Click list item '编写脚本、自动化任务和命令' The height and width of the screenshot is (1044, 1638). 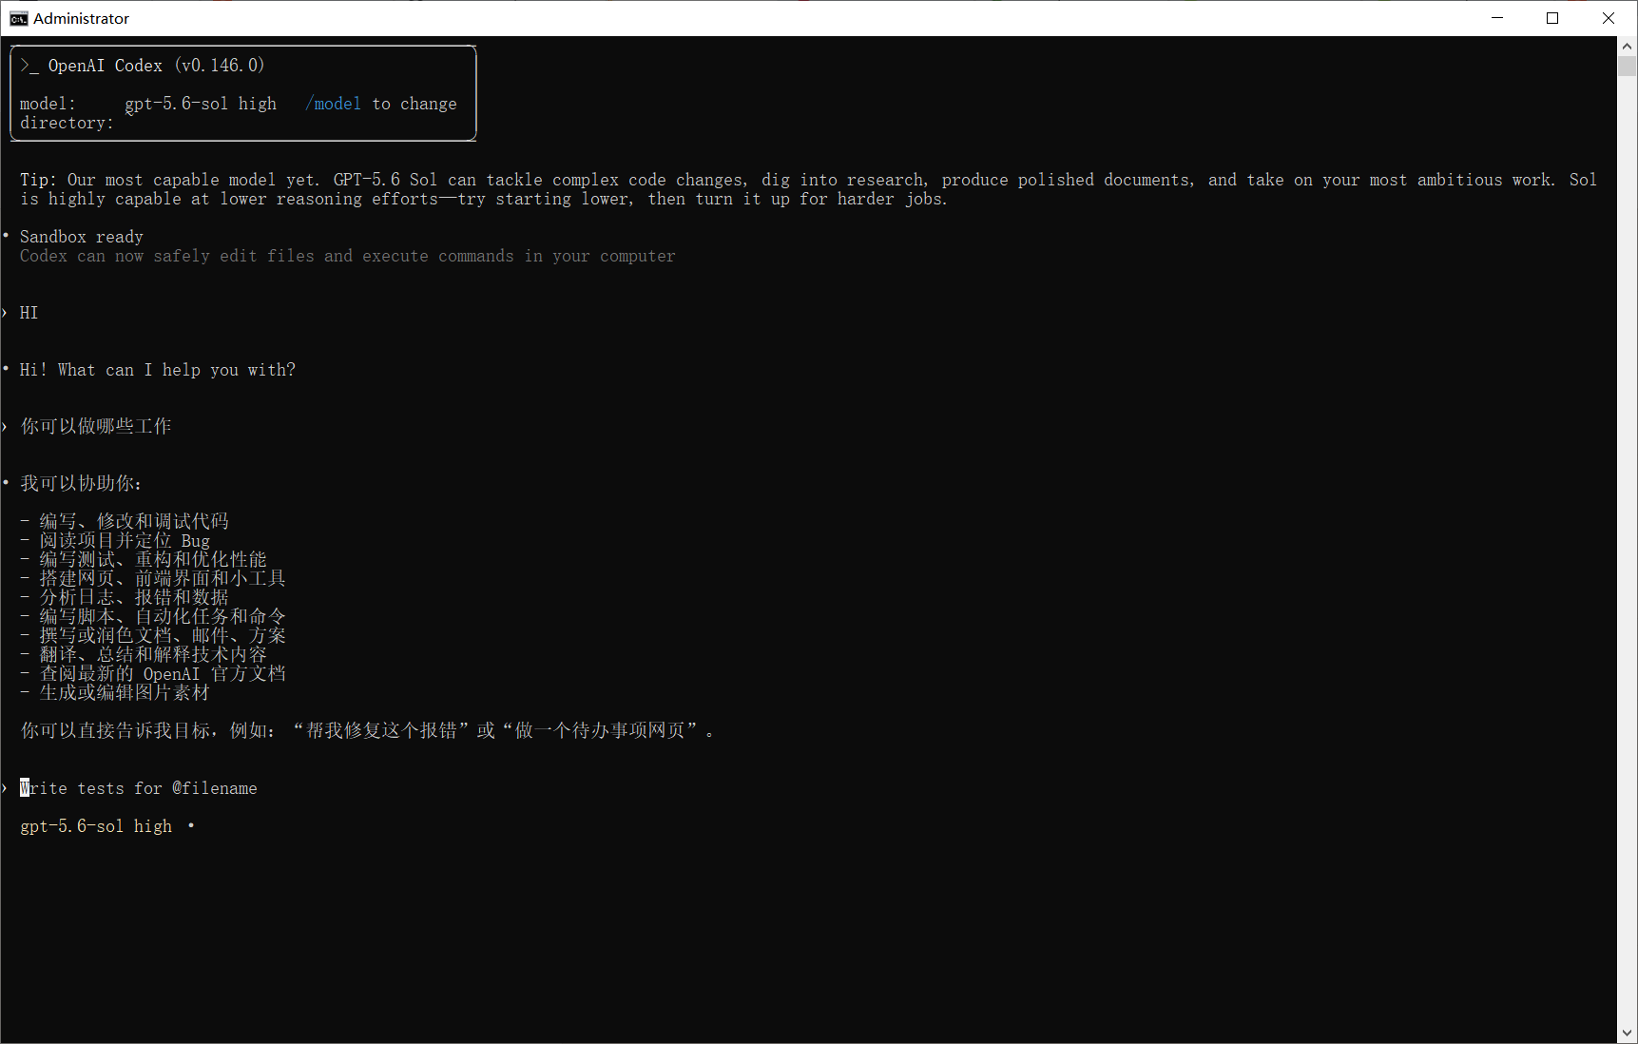coord(163,616)
